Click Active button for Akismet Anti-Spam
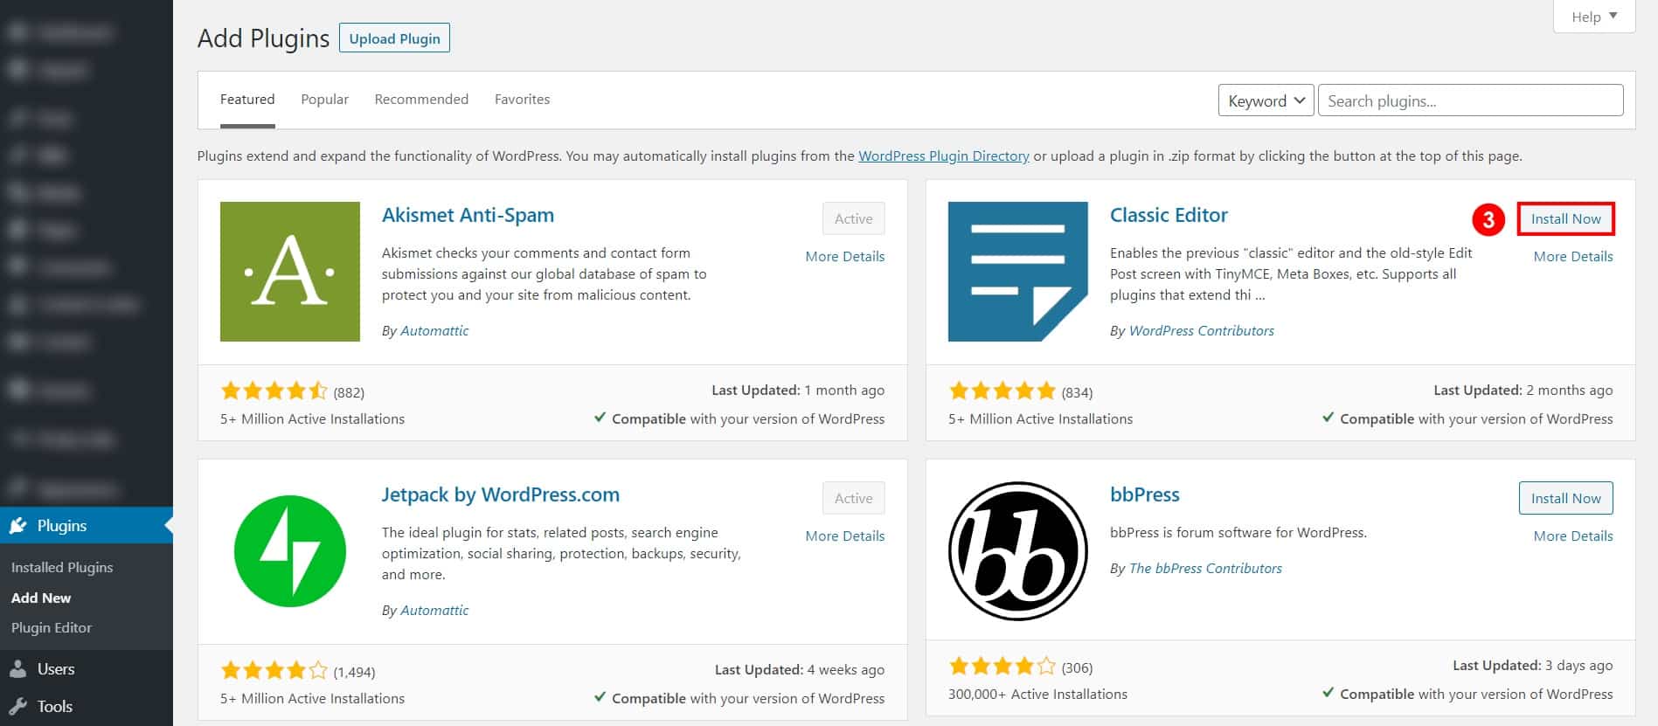Image resolution: width=1658 pixels, height=726 pixels. pyautogui.click(x=854, y=218)
